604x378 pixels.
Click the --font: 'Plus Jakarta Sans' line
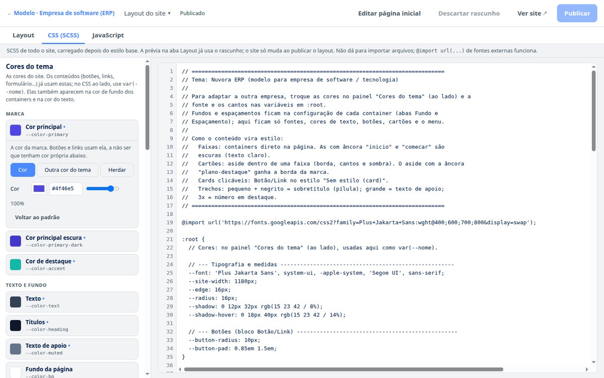tap(316, 273)
